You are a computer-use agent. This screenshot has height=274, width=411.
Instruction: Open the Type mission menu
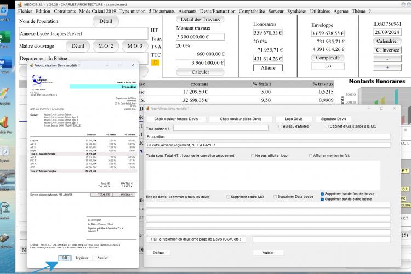132,11
